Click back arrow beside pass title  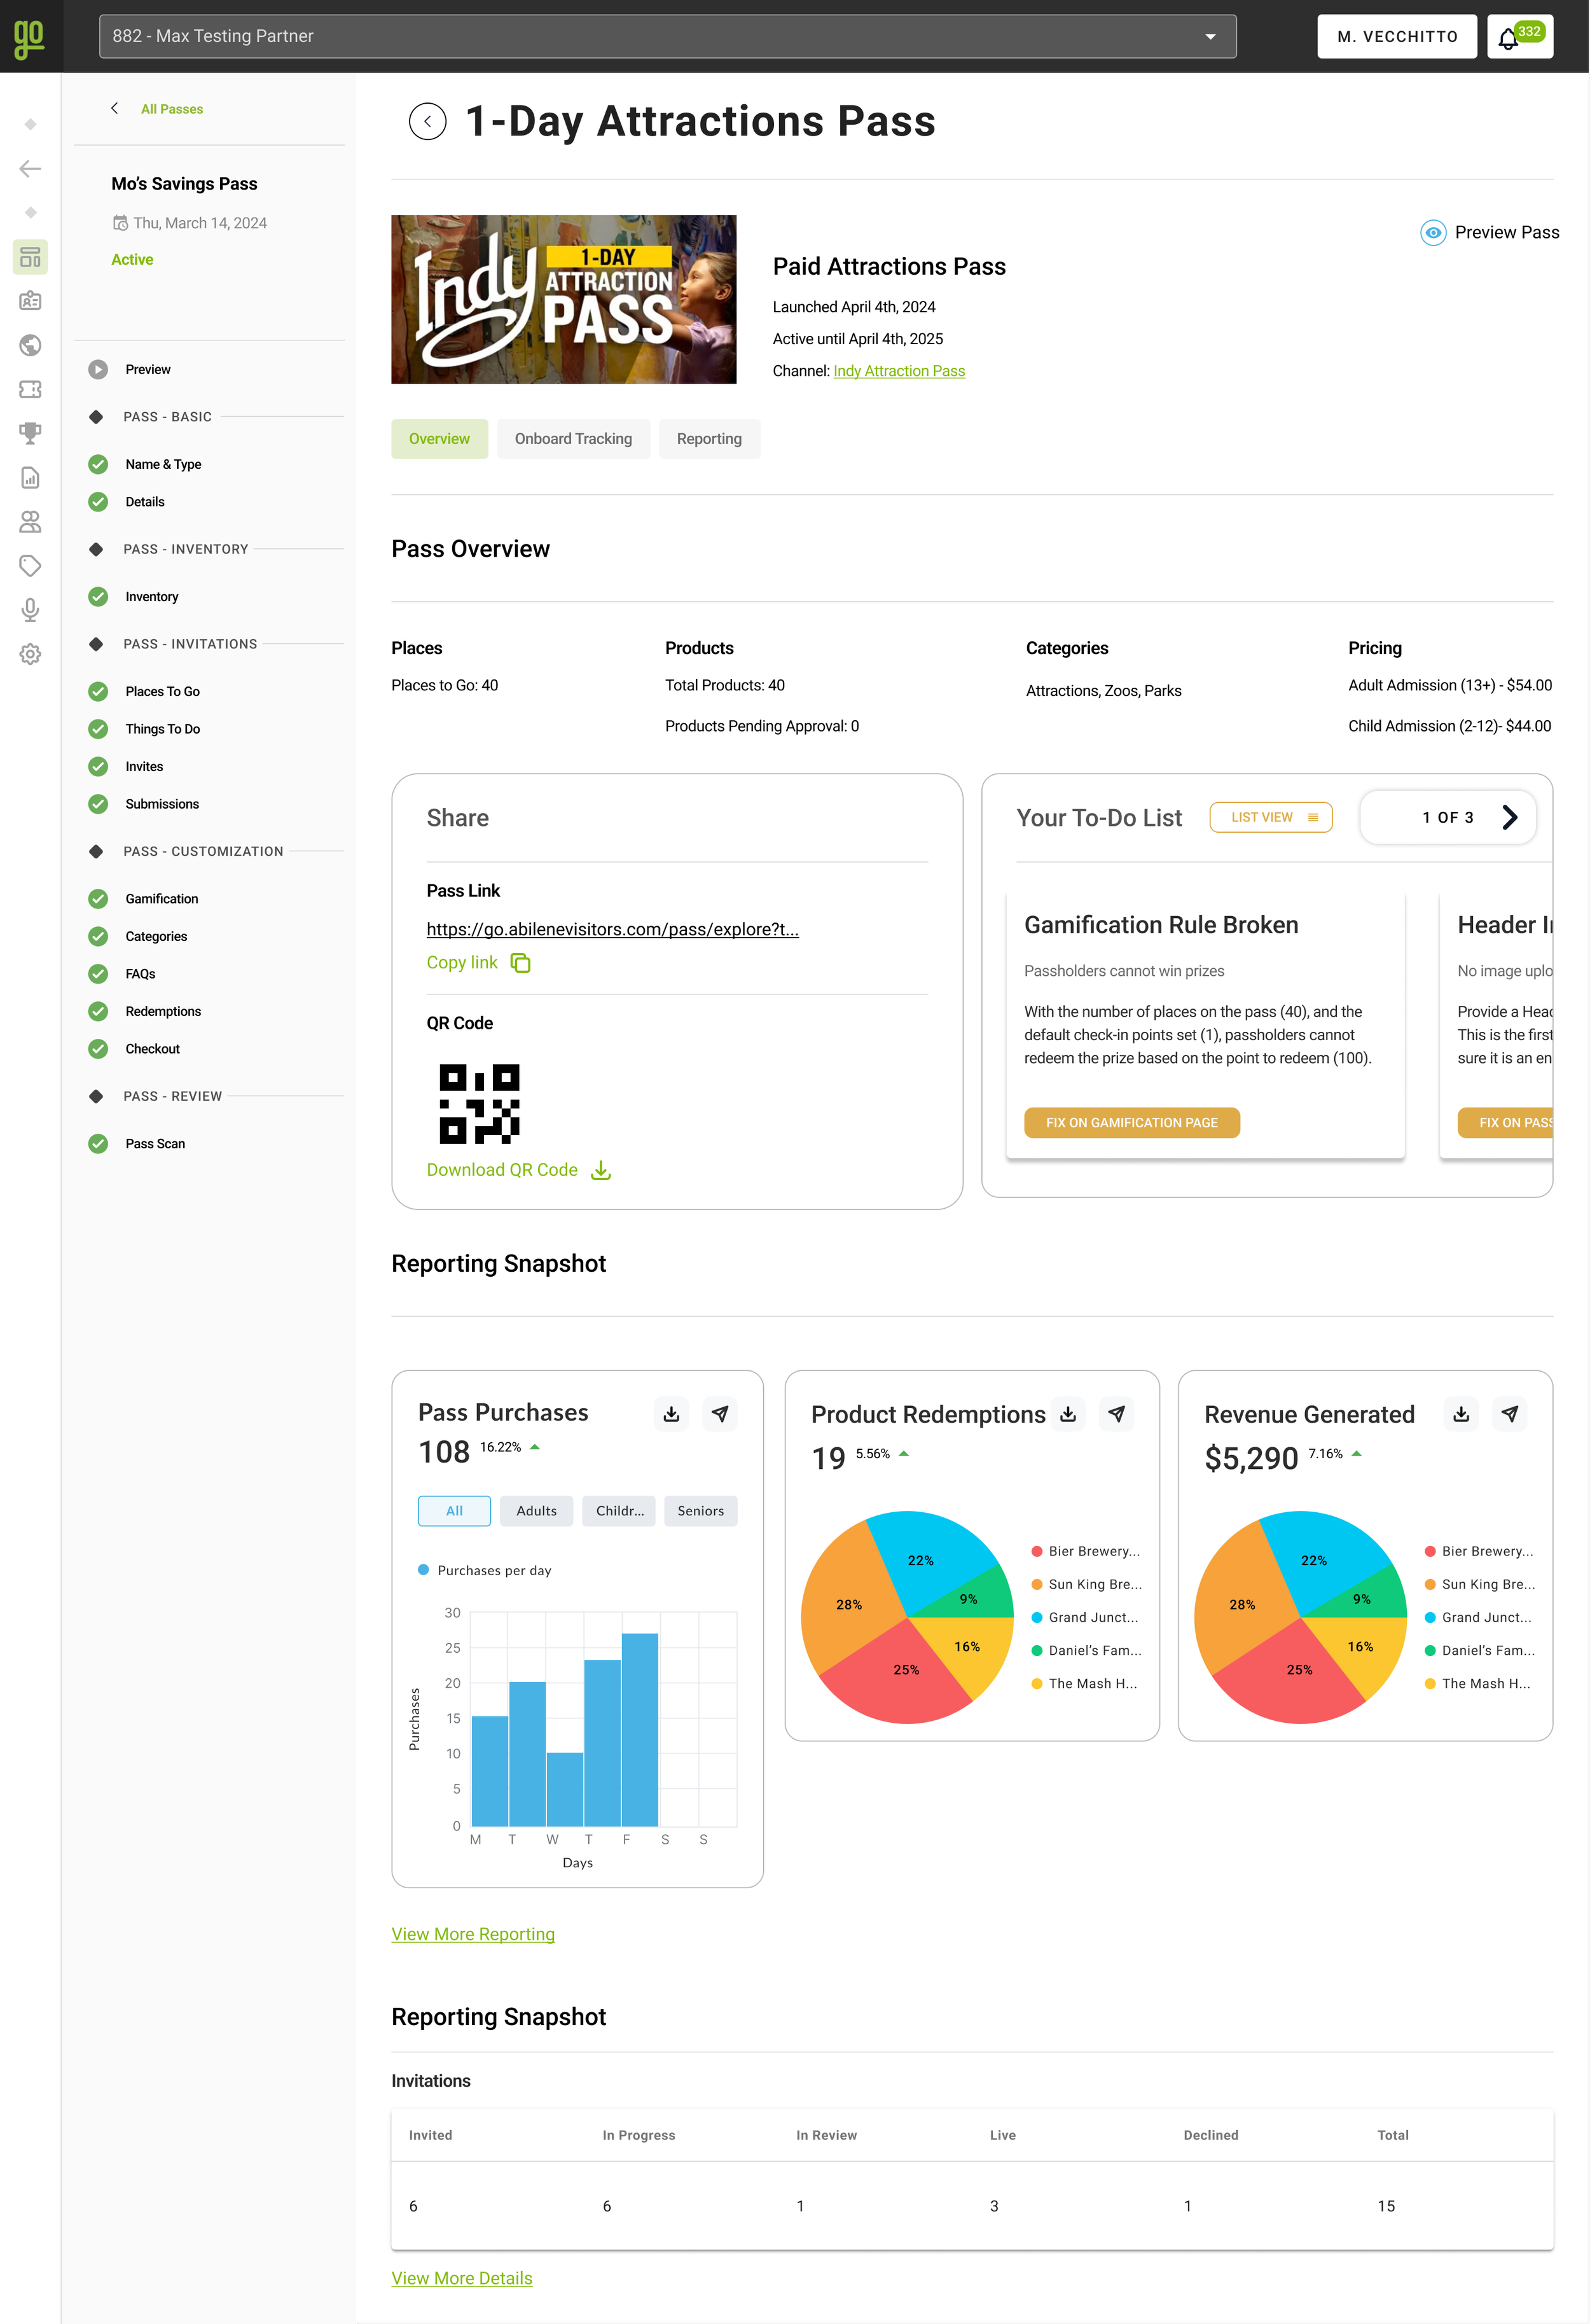427,121
